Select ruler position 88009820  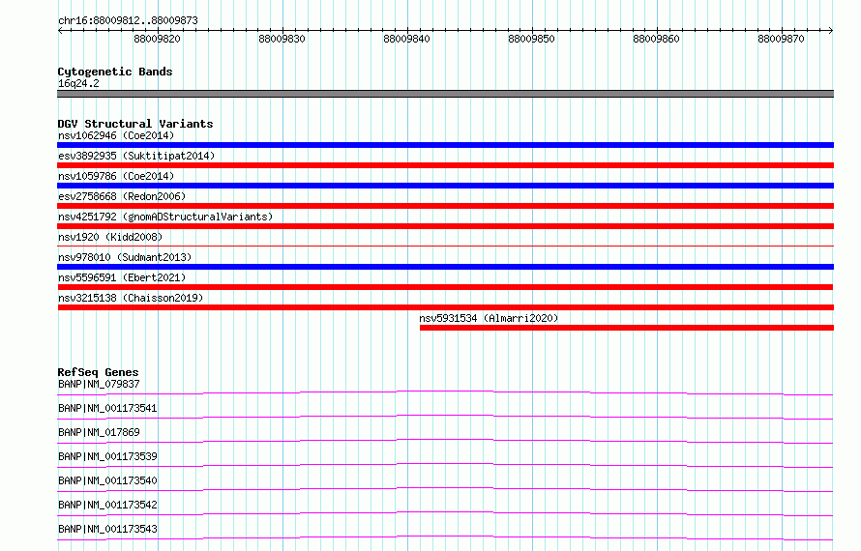[x=157, y=39]
